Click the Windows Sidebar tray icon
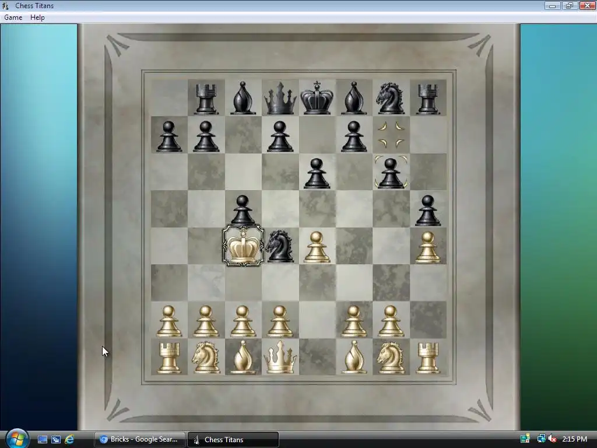This screenshot has height=448, width=597. click(x=525, y=439)
